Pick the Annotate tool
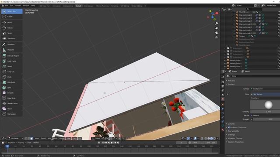 click(12, 44)
